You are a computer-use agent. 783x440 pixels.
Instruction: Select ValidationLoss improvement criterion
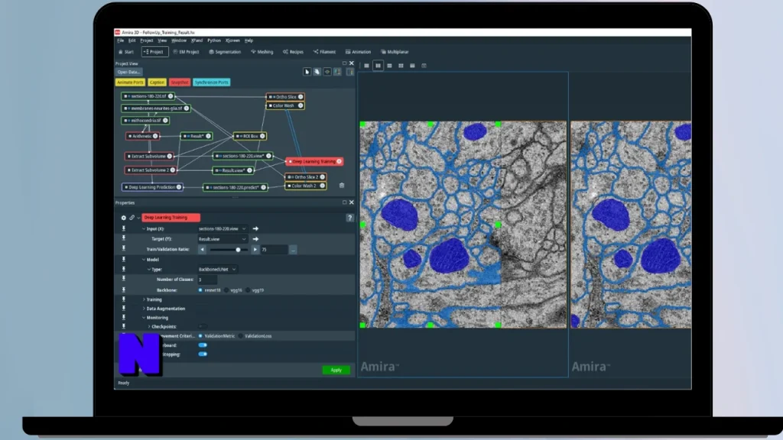tap(241, 336)
